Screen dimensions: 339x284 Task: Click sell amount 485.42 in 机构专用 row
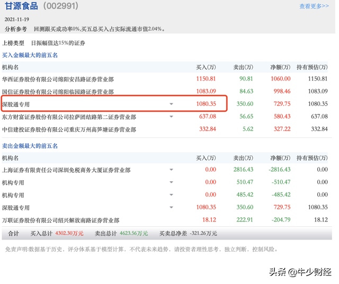(245, 194)
